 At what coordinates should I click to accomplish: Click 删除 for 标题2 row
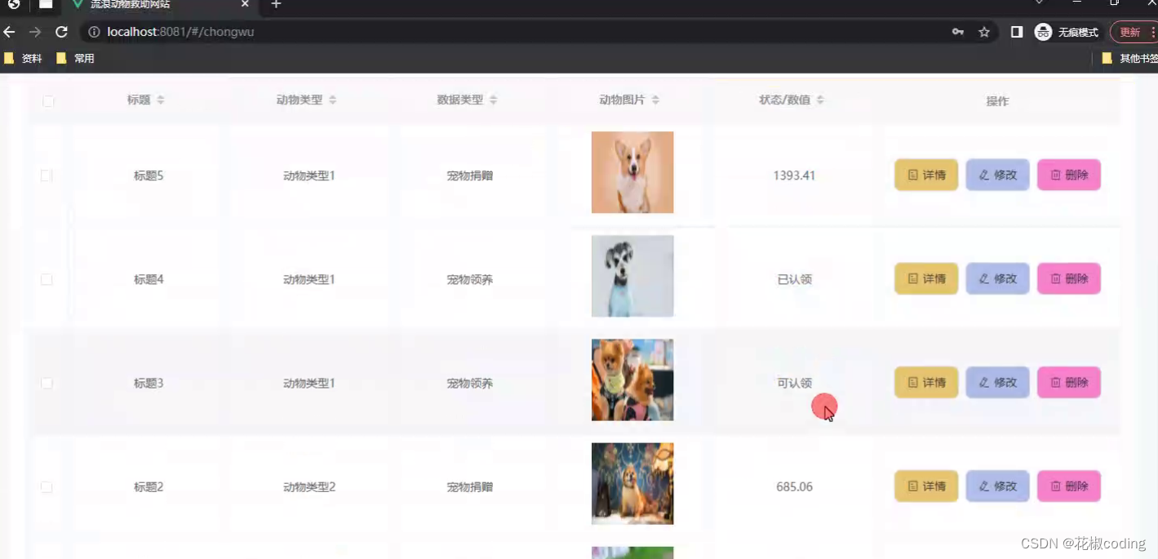[1068, 486]
